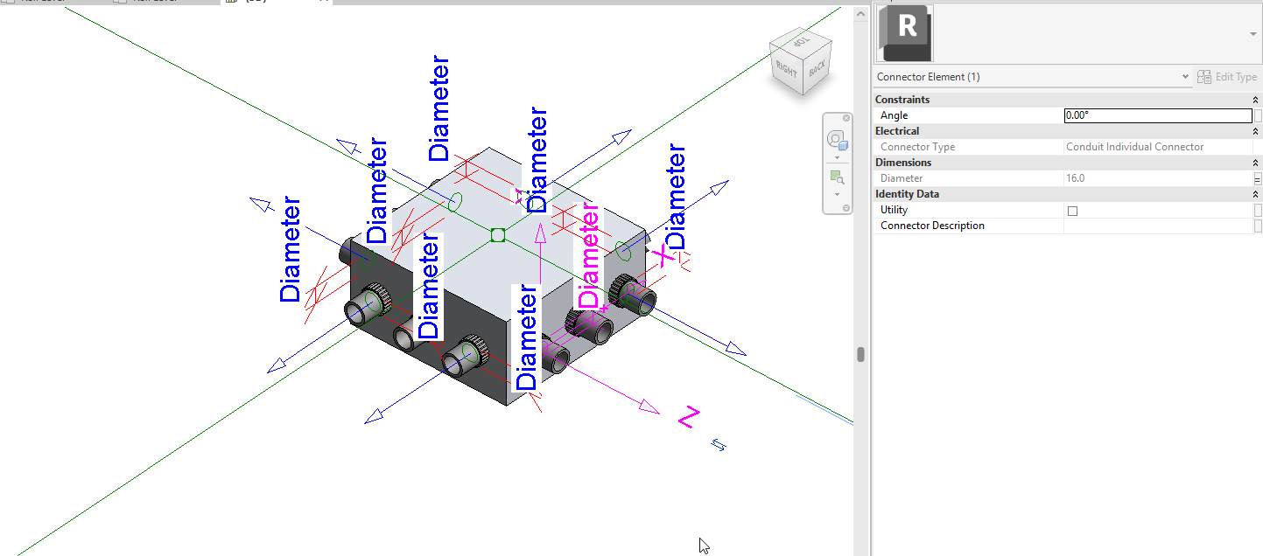This screenshot has height=556, width=1263.
Task: Select the green square marker at axis intersection
Action: [x=498, y=234]
